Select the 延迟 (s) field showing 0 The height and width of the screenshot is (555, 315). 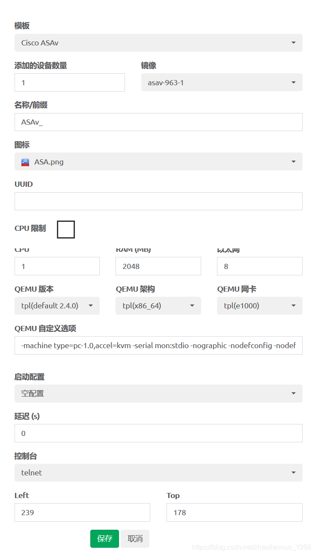click(x=158, y=433)
